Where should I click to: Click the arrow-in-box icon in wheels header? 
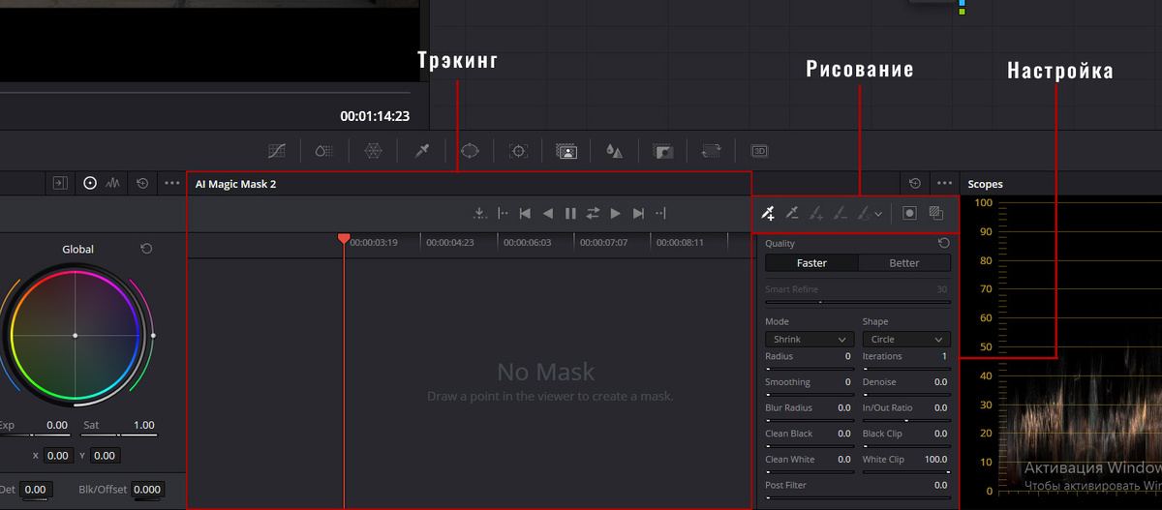click(x=59, y=182)
